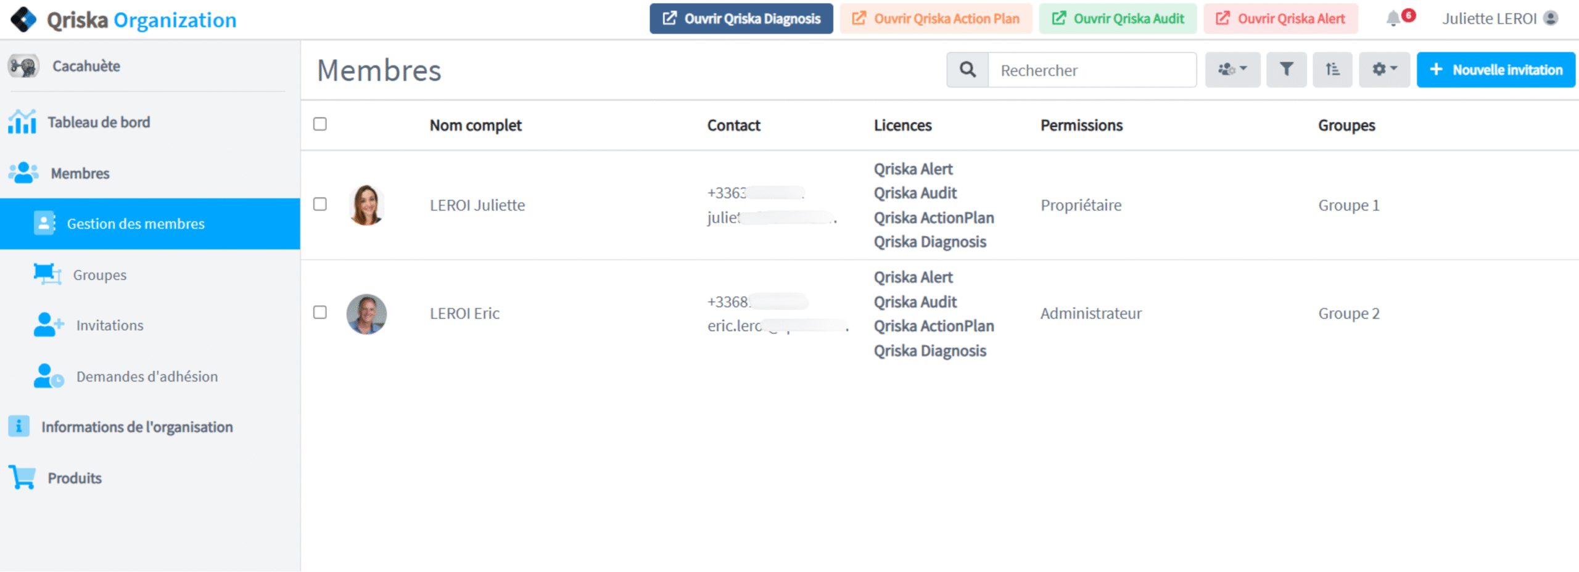The image size is (1579, 572).
Task: Click the Groupes sidebar icon
Action: point(47,274)
